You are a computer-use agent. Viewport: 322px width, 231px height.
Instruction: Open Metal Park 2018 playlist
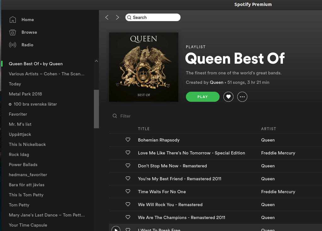pos(26,94)
